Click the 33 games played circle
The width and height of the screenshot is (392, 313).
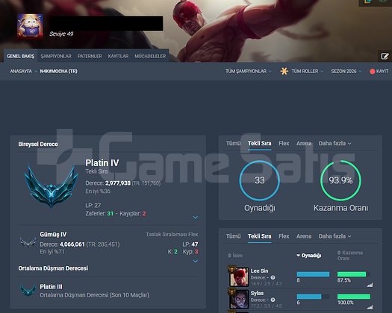coord(260,180)
